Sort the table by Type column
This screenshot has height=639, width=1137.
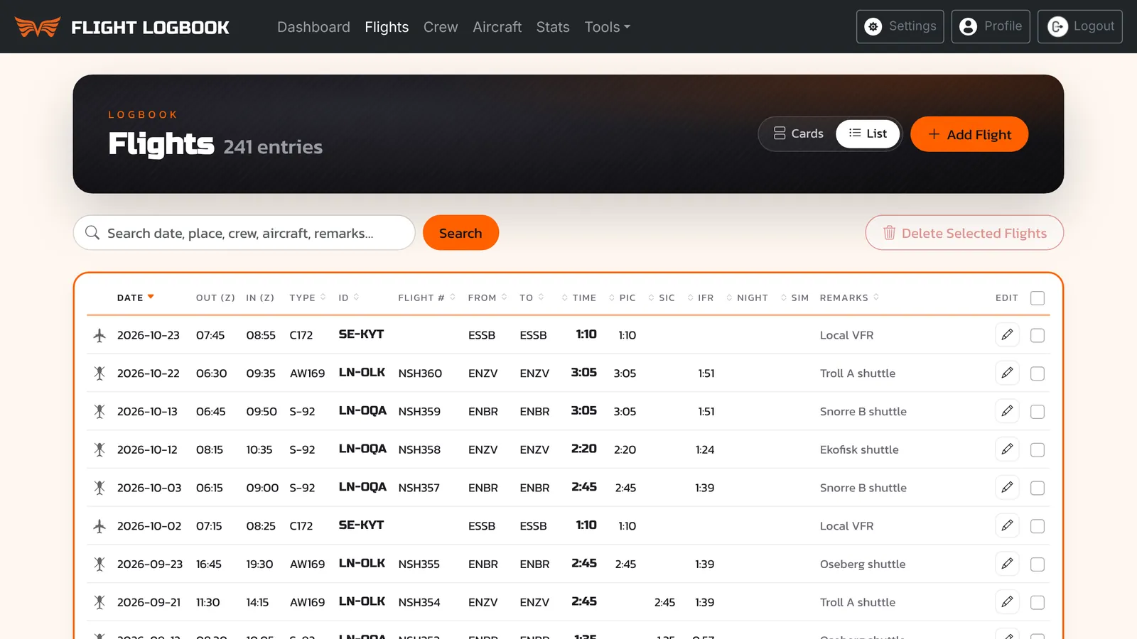(x=308, y=297)
